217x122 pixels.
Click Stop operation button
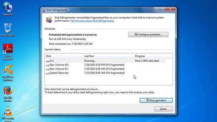click(156, 100)
